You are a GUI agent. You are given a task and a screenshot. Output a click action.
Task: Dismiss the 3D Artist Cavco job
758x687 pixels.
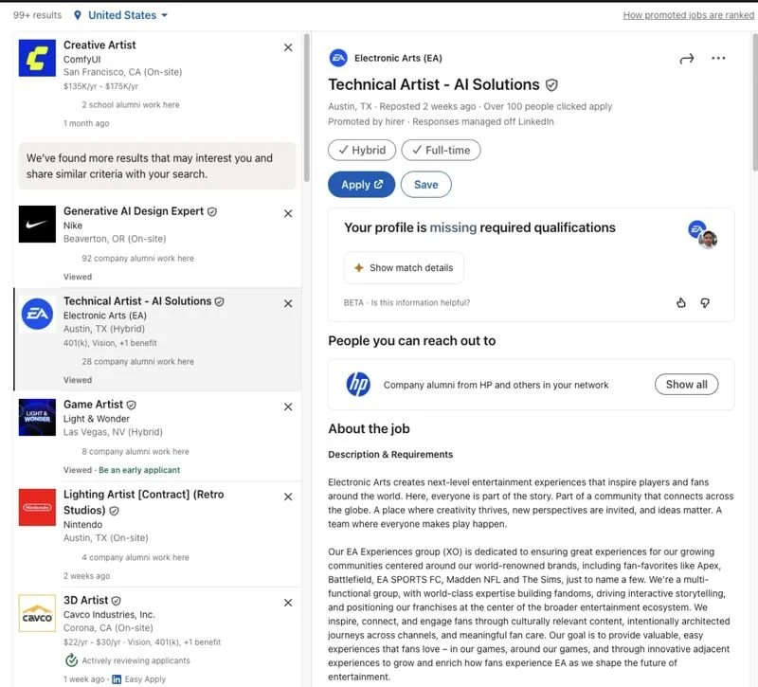(x=288, y=603)
